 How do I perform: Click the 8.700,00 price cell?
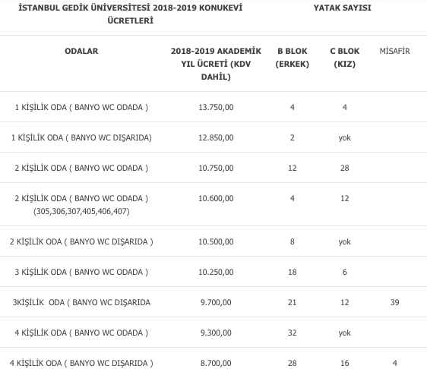tap(216, 363)
